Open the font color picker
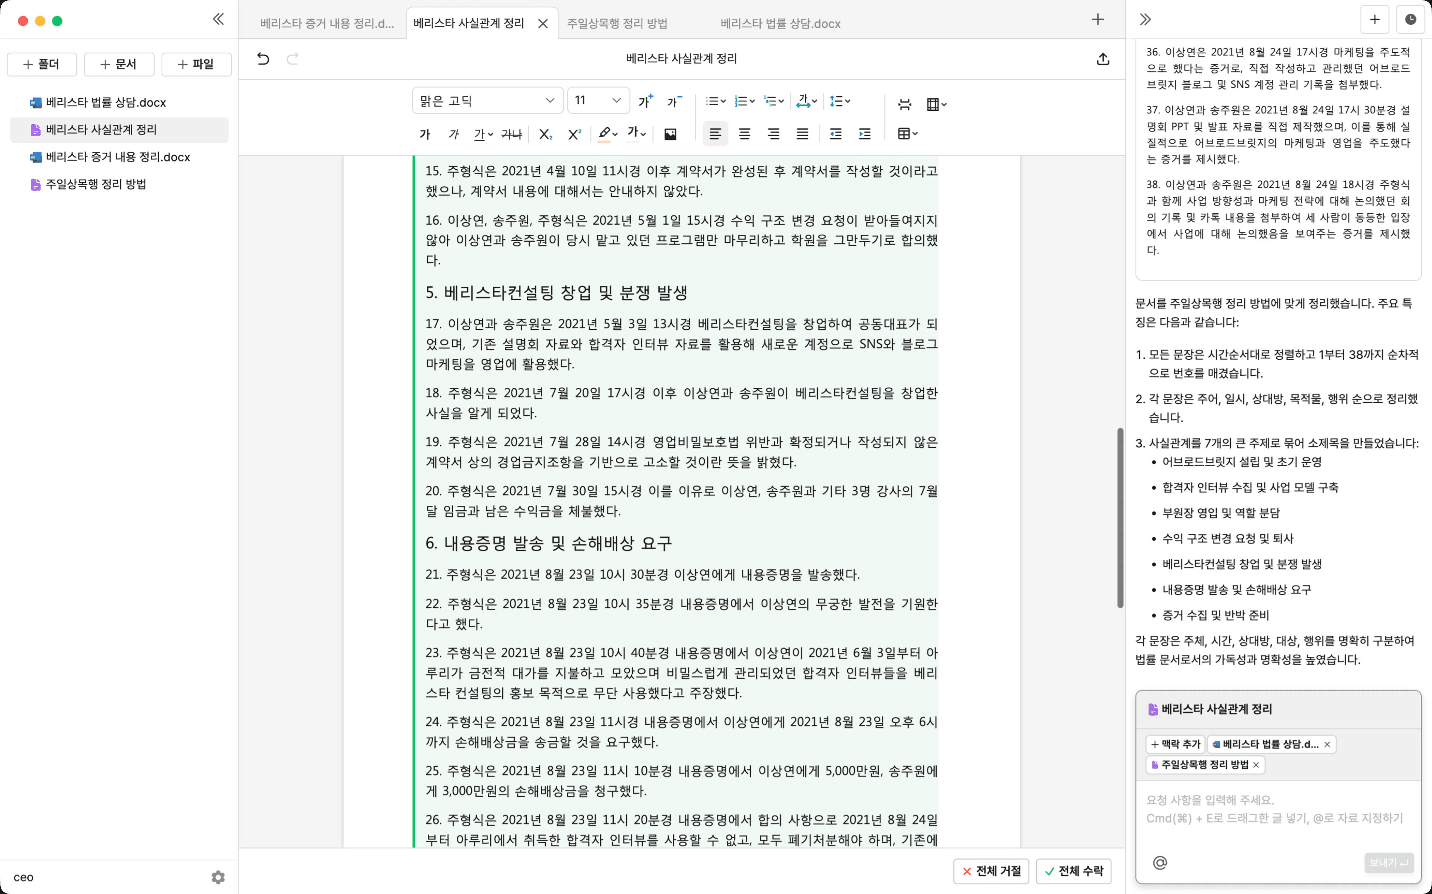This screenshot has height=894, width=1432. (636, 133)
